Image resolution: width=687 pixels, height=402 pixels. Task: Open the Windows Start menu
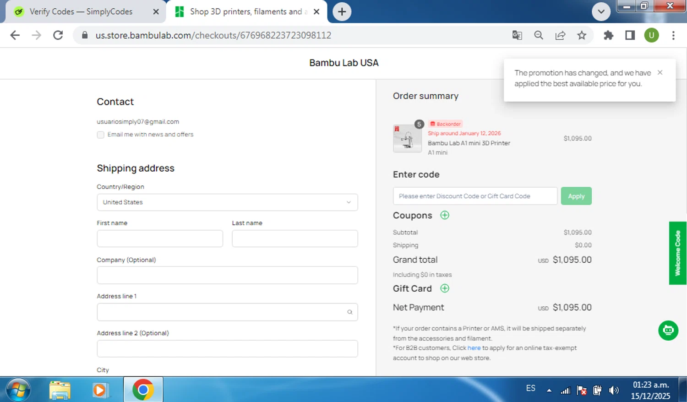[x=18, y=390]
